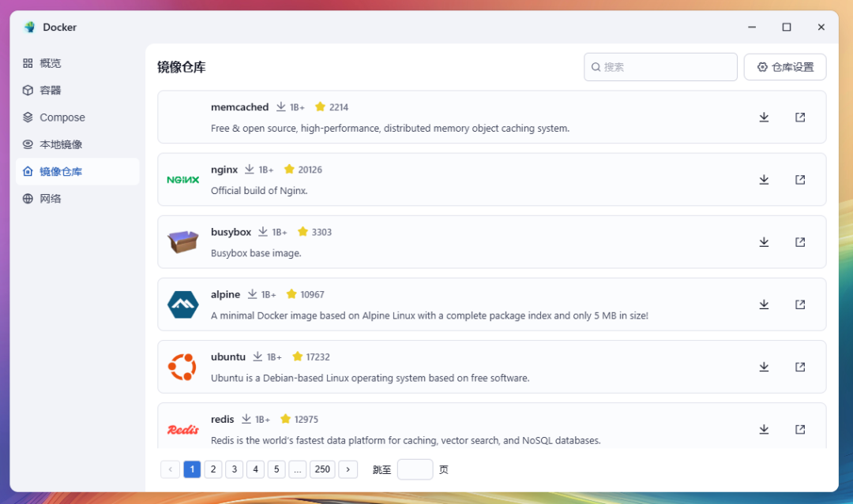Go to page 5
Screen dimensions: 853x504
[x=276, y=469]
